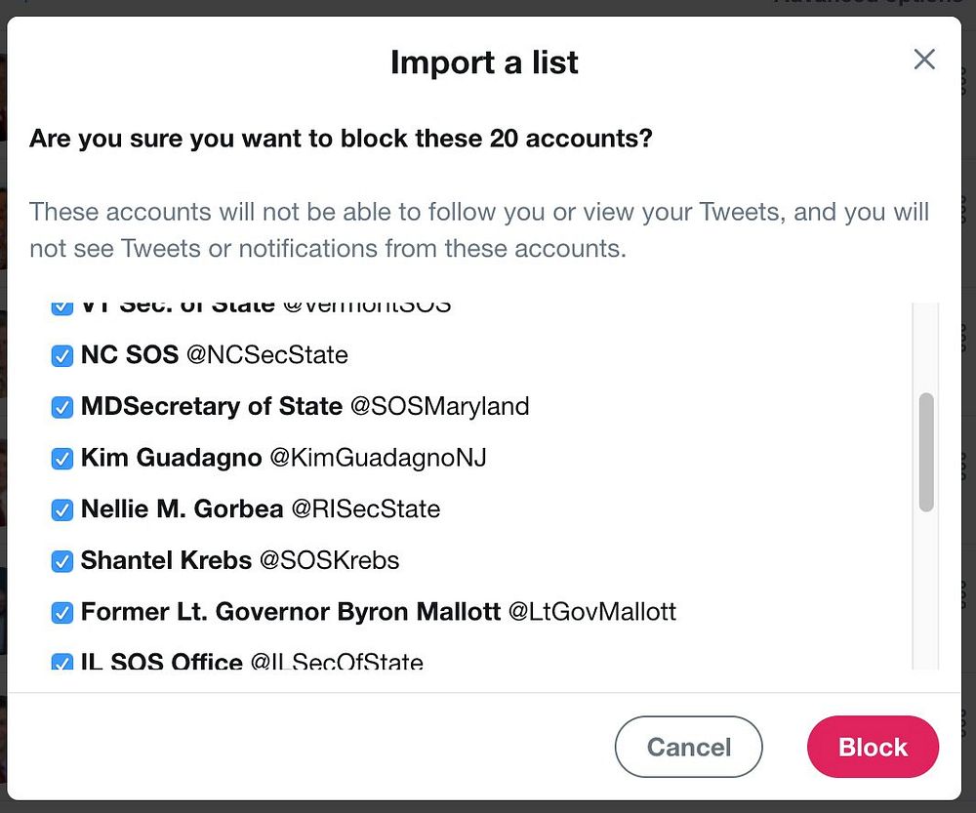Uncheck the MDSecretary of State checkbox
The height and width of the screenshot is (813, 976).
point(62,407)
